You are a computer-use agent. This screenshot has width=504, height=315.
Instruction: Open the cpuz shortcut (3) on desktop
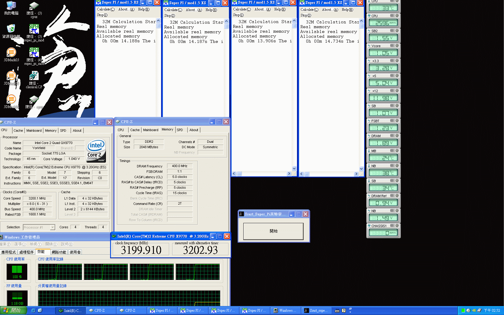[x=34, y=10]
